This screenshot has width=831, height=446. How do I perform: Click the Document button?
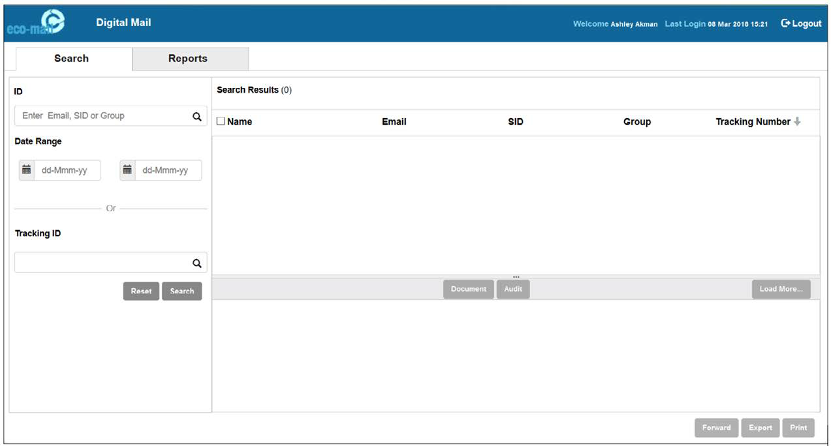468,290
